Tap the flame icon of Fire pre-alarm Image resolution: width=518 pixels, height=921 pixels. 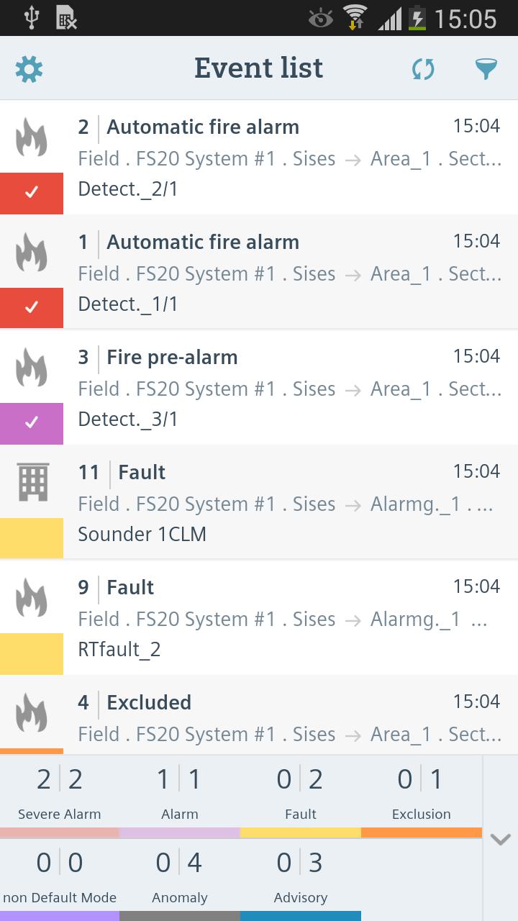pyautogui.click(x=32, y=368)
